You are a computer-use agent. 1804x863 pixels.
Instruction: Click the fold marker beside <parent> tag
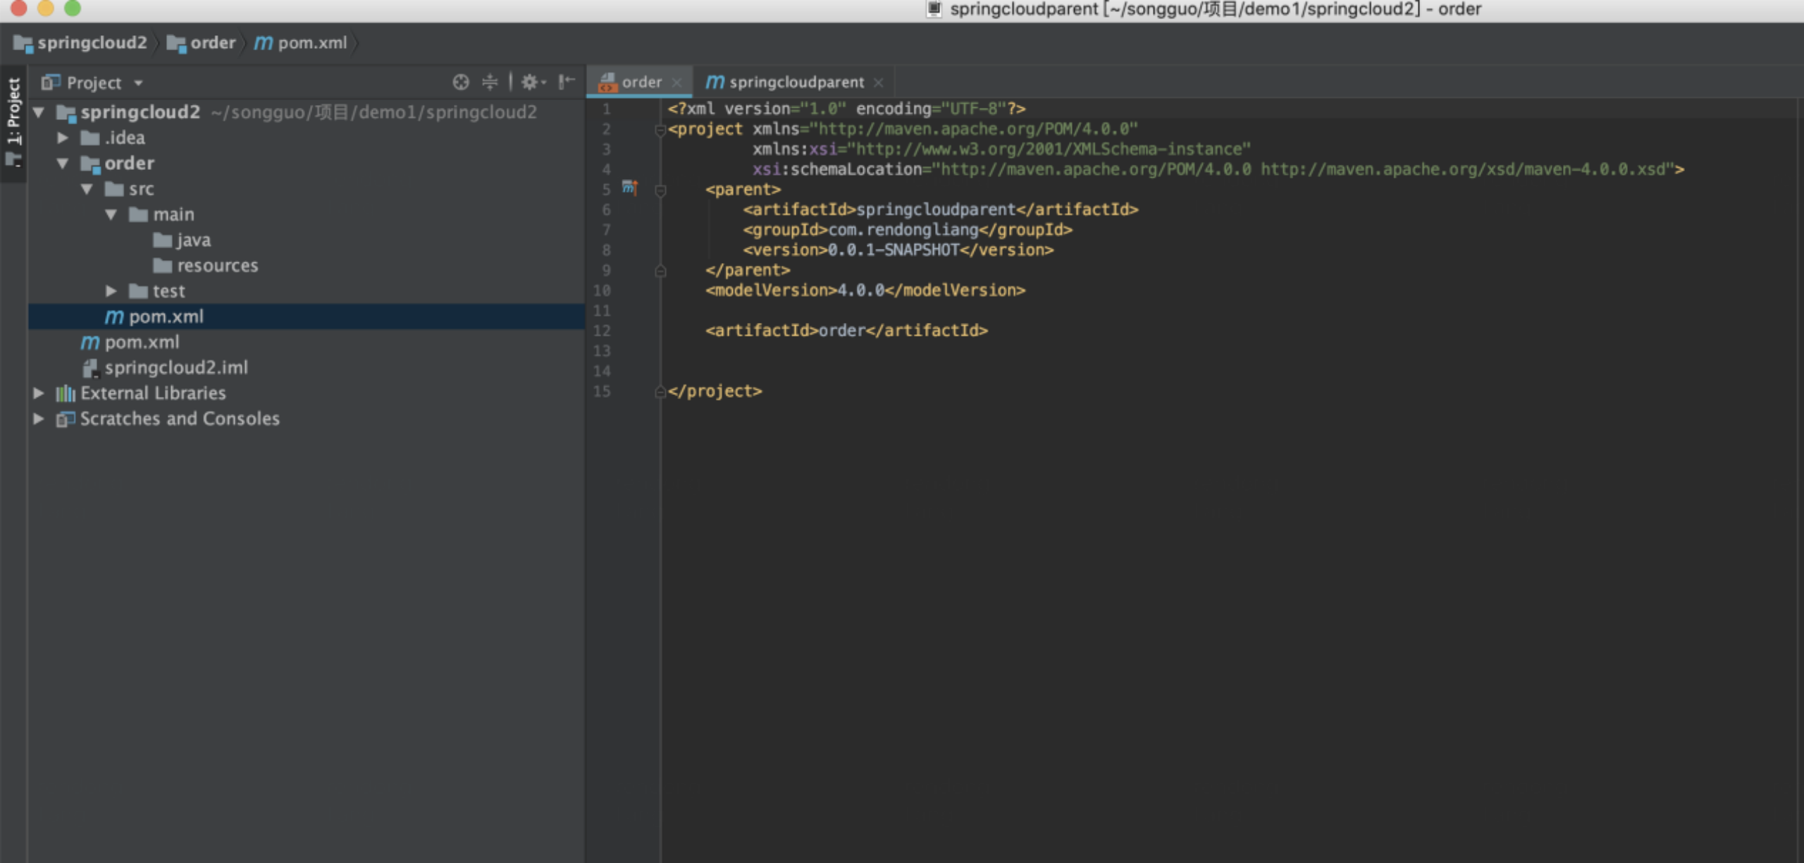point(660,190)
